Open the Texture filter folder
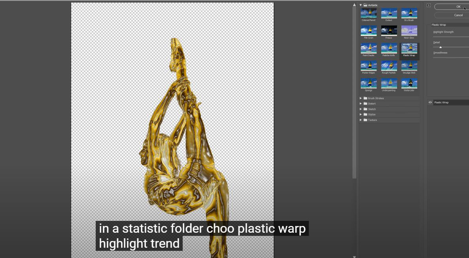Viewport: 469px width, 258px height. click(x=361, y=120)
